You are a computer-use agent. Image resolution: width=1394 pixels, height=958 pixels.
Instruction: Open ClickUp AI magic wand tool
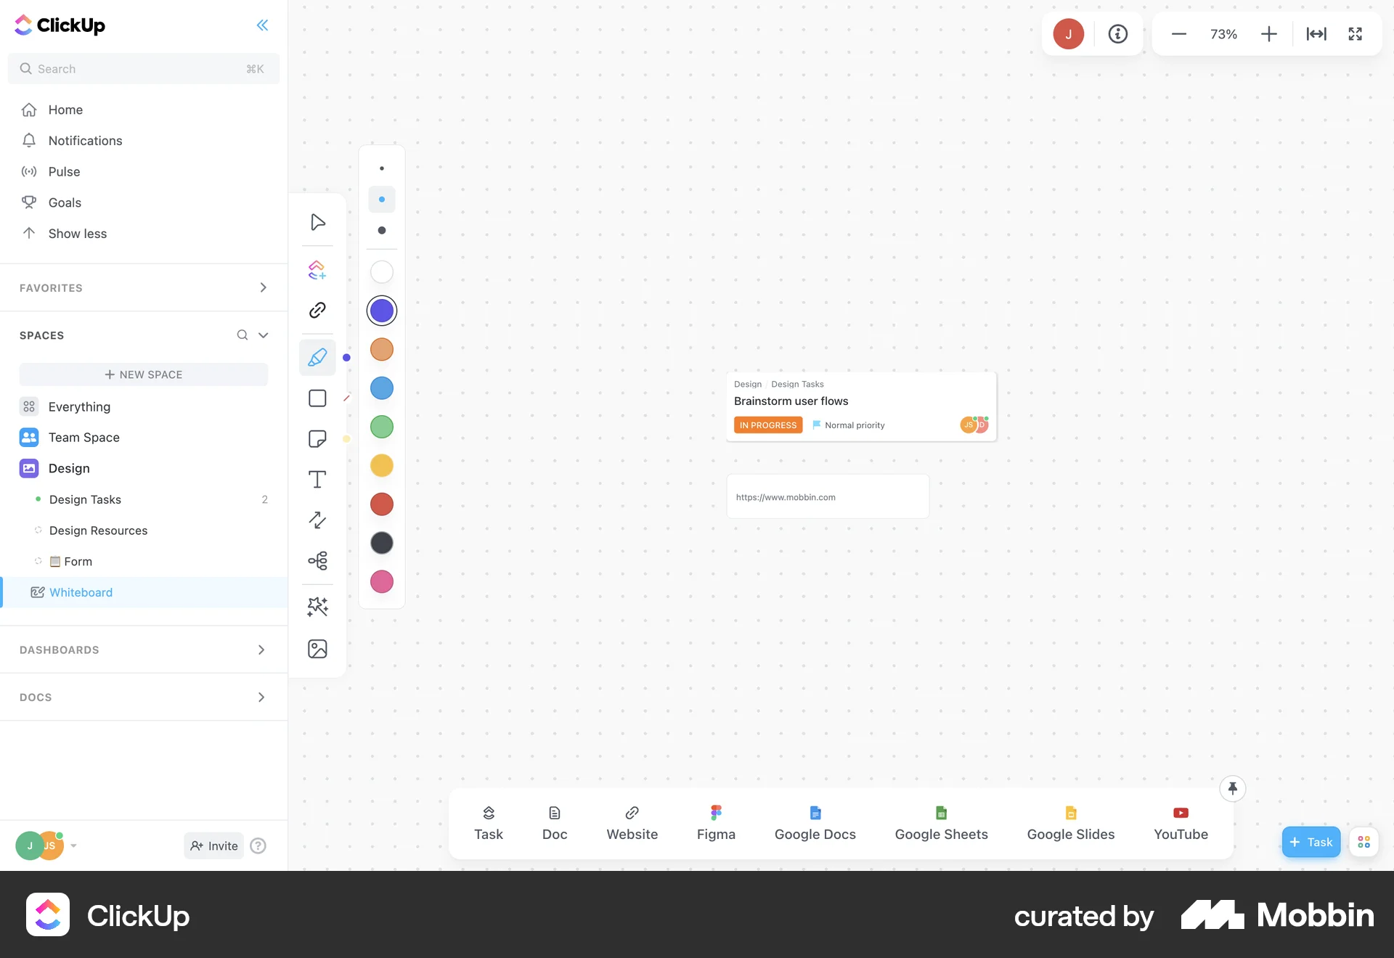tap(317, 607)
